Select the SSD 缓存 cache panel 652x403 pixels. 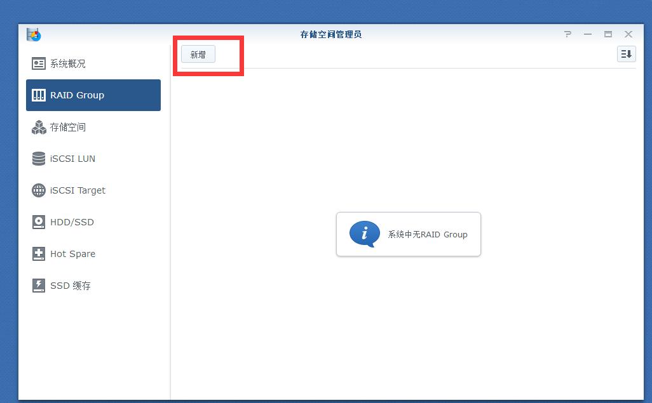tap(65, 286)
